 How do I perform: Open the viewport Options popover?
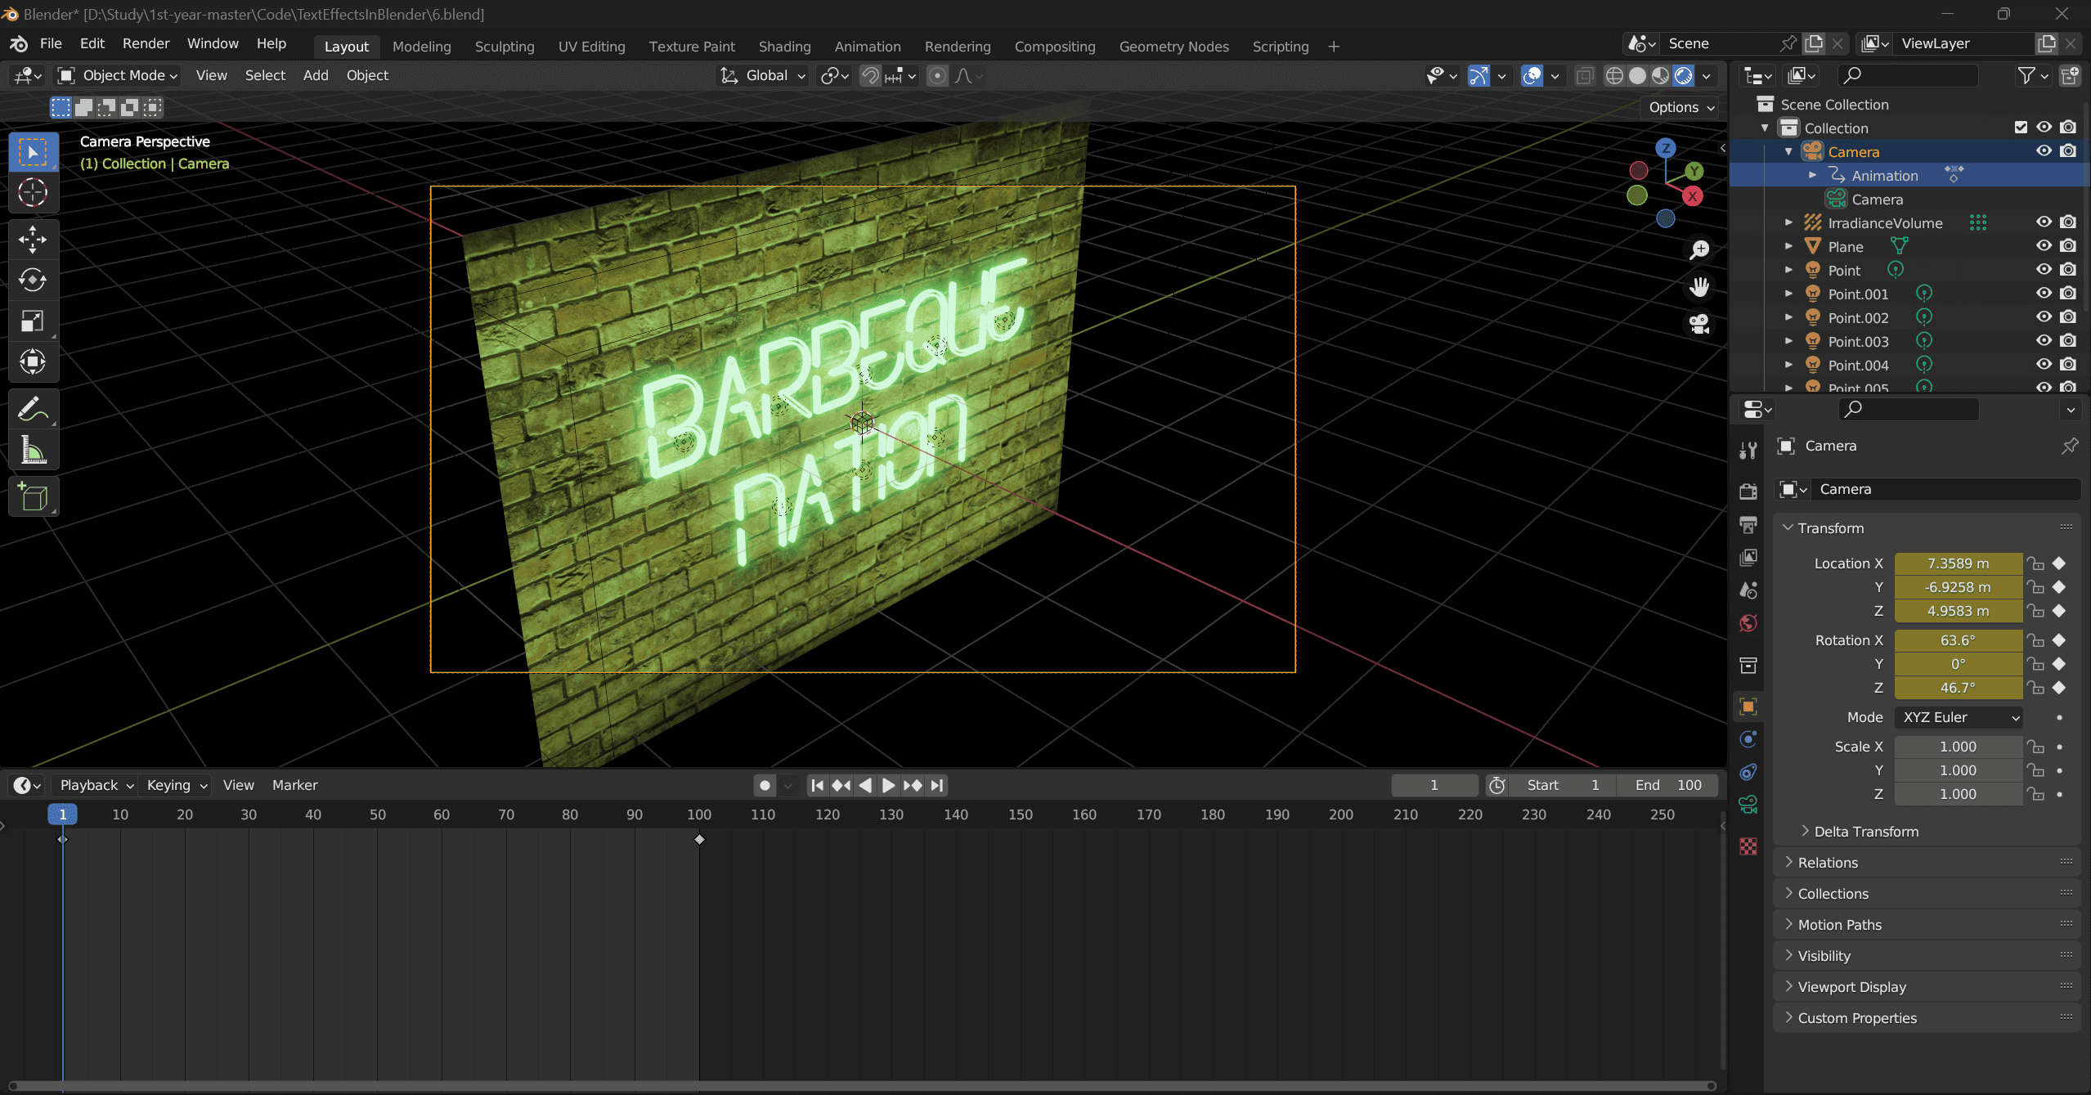(1680, 107)
